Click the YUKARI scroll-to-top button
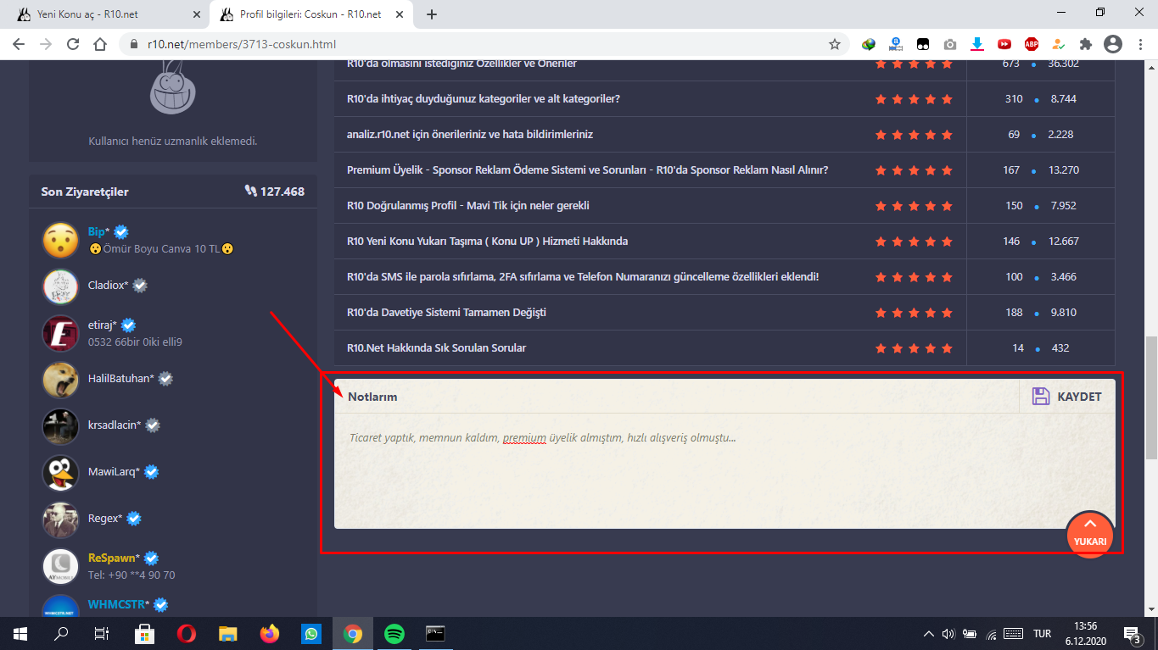 [x=1090, y=534]
